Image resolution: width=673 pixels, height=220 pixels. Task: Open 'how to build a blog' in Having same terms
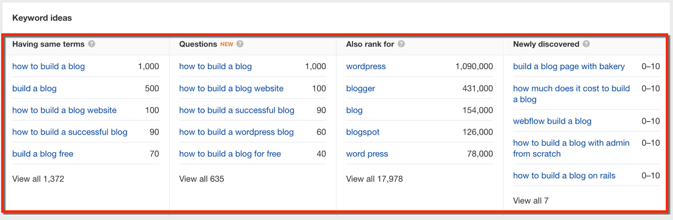48,66
